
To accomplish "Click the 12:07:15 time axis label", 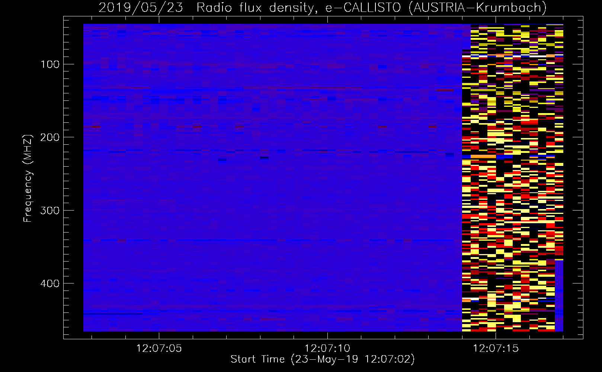I will point(496,349).
